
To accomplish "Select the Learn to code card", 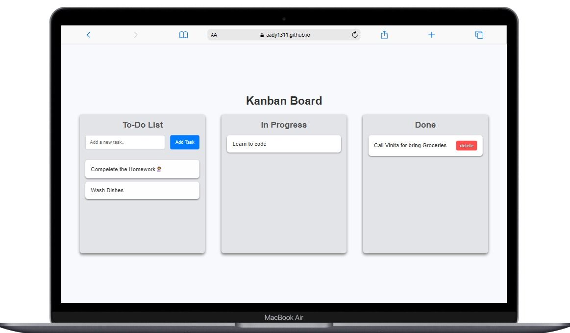I will click(283, 144).
